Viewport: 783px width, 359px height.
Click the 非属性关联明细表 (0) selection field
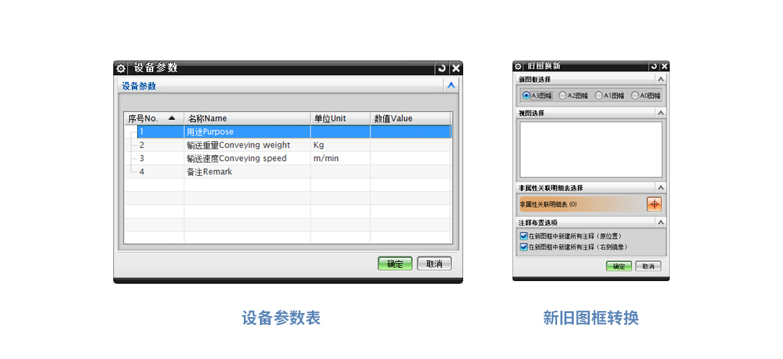pos(582,204)
